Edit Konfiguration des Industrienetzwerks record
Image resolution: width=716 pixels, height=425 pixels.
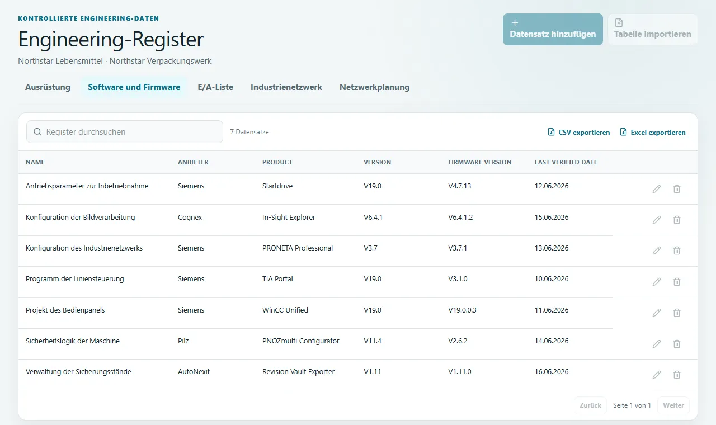(x=657, y=251)
